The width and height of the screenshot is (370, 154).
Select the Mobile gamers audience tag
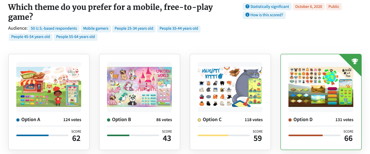click(x=96, y=29)
